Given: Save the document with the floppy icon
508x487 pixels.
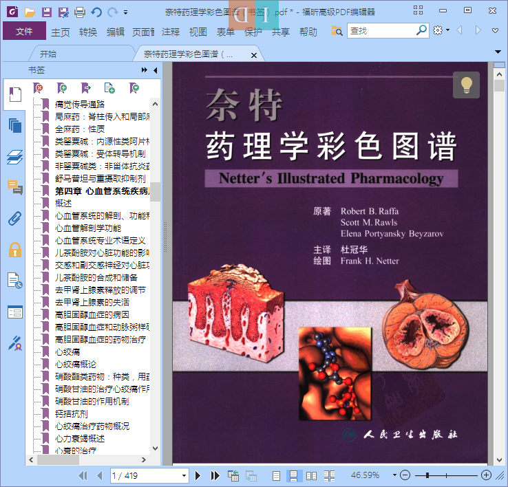Looking at the screenshot, I should [47, 12].
